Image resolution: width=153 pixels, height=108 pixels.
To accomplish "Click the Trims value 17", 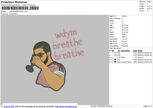I will pos(123,23).
